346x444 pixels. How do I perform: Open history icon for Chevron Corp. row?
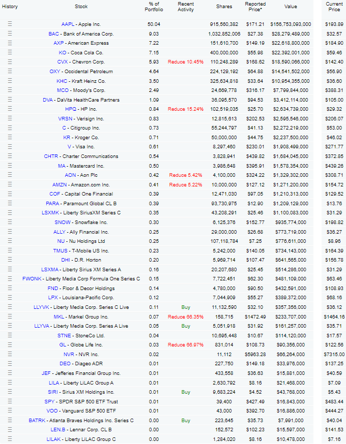pos(10,62)
